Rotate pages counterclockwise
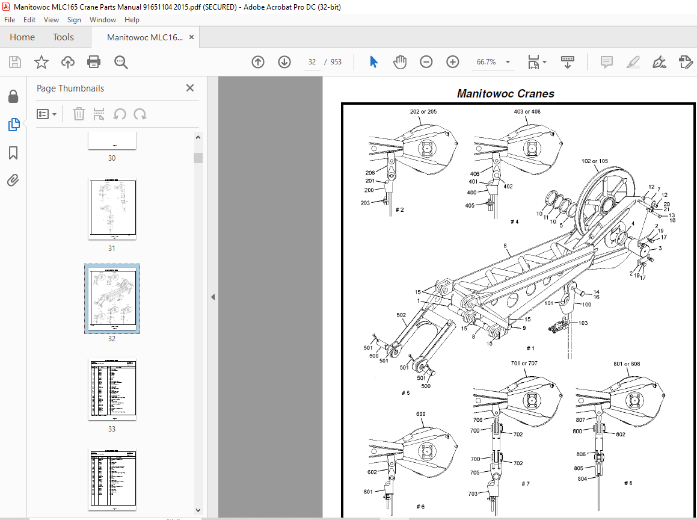 (120, 114)
